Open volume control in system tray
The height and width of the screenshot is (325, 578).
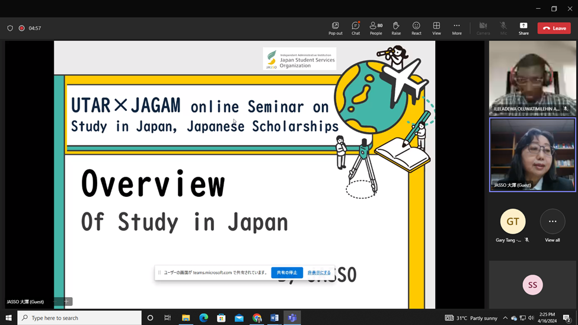point(531,318)
